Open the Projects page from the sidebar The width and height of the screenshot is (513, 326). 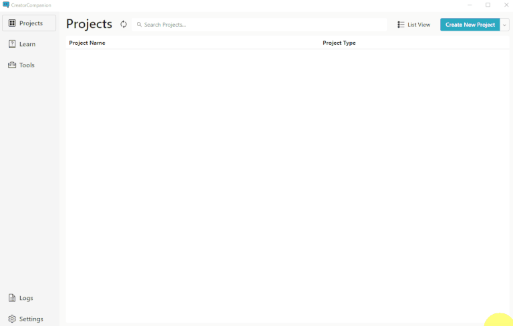29,23
